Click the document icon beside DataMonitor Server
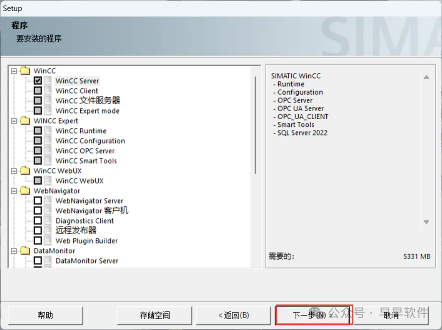Screen dimensions: 442x330 coord(48,260)
